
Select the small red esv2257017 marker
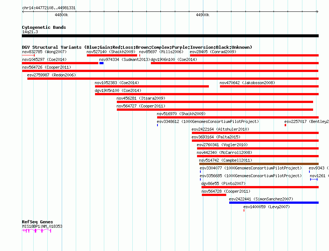coord(285,125)
